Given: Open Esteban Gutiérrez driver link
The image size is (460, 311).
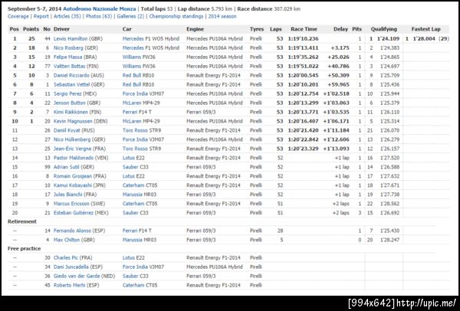Looking at the screenshot, I should [x=74, y=213].
